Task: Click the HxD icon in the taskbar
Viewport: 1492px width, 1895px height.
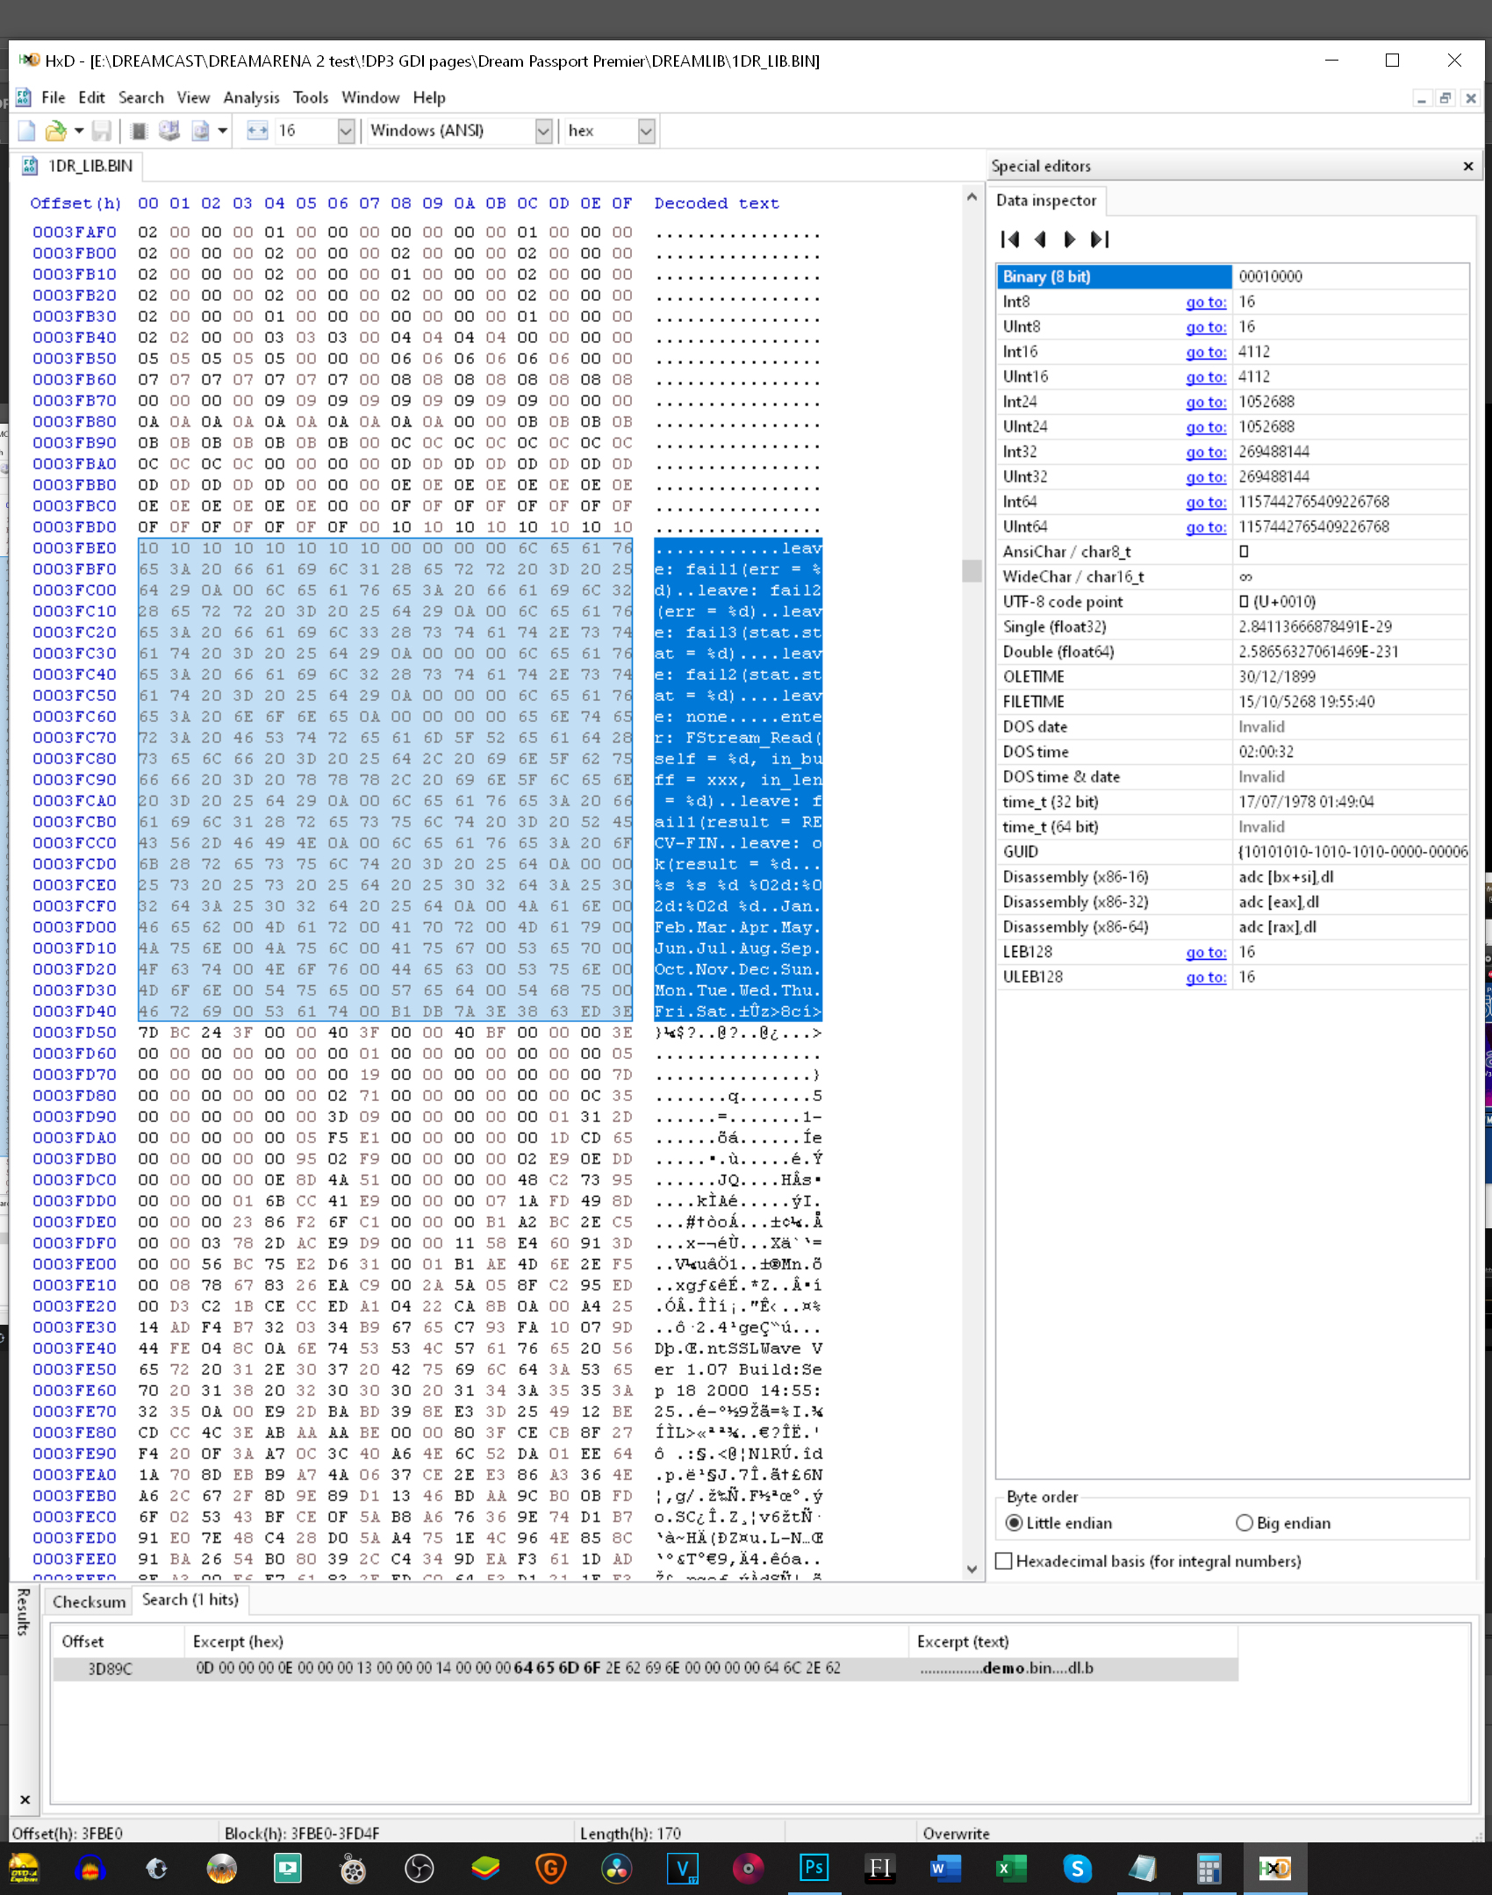Action: (x=1274, y=1868)
